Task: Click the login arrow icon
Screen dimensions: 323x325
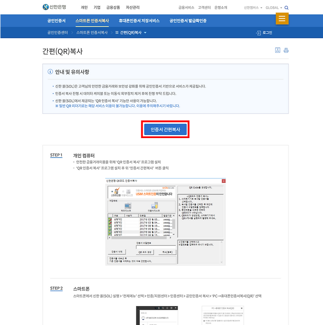Action: pyautogui.click(x=258, y=33)
